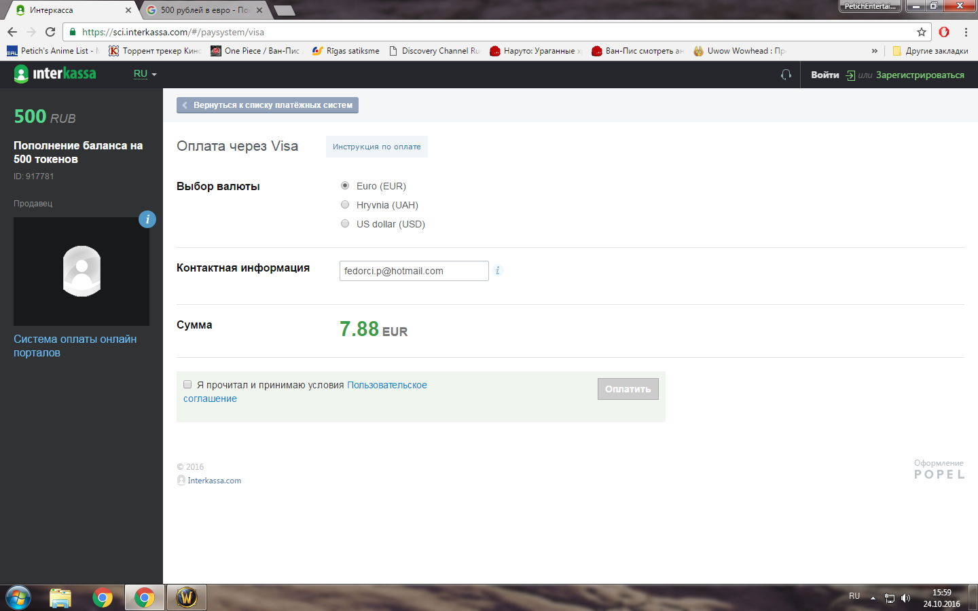
Task: Close the Интеркасса tab
Action: tap(128, 10)
